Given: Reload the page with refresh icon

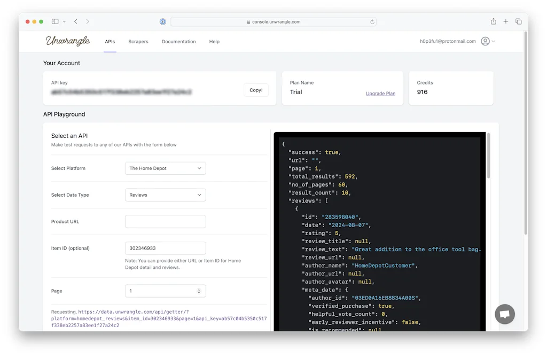Looking at the screenshot, I should click(x=372, y=21).
